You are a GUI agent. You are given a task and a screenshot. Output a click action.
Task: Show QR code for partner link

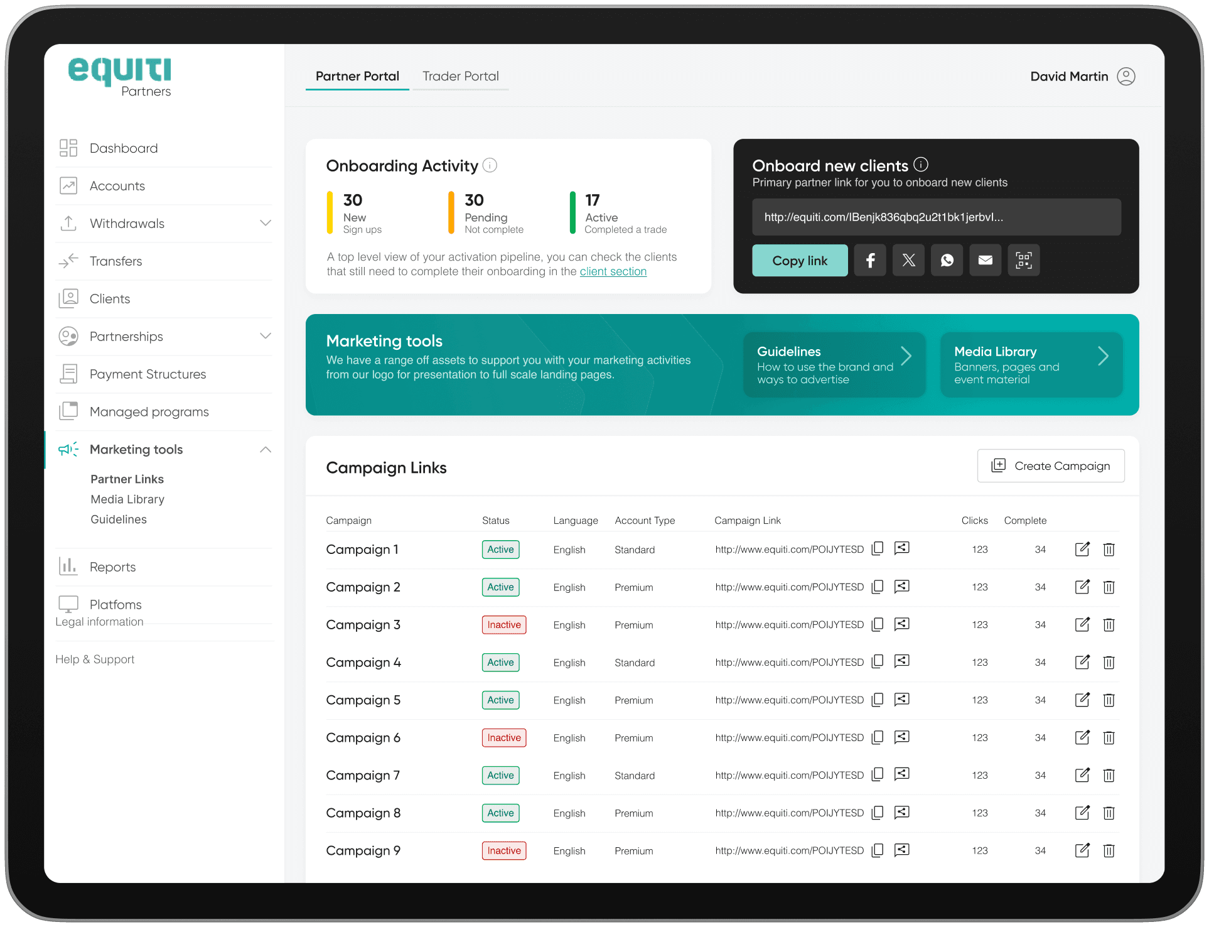pos(1023,260)
